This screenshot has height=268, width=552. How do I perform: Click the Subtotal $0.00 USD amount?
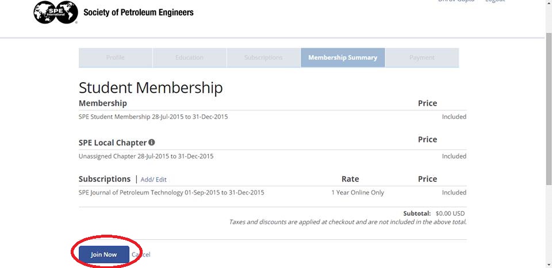point(451,213)
